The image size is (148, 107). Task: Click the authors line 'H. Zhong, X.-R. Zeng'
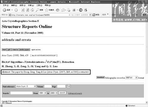pos(30,66)
